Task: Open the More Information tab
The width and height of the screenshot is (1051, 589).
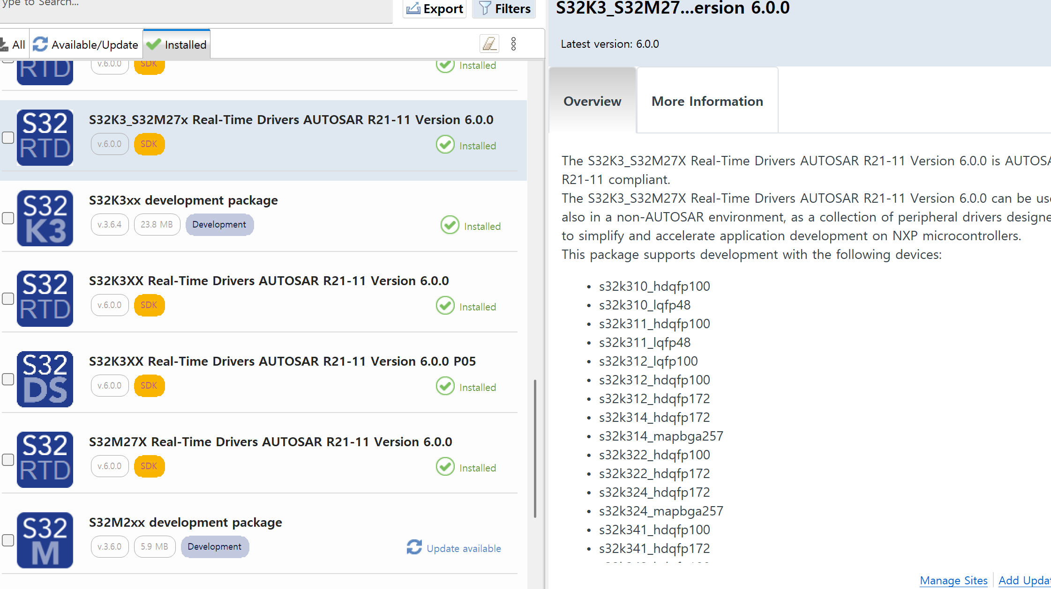Action: [x=707, y=101]
